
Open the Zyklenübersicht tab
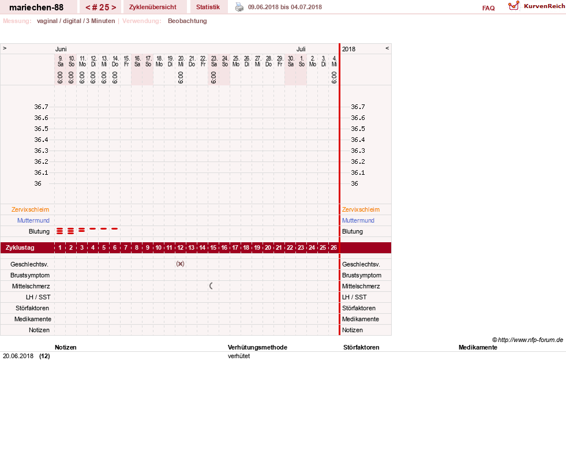click(x=153, y=7)
